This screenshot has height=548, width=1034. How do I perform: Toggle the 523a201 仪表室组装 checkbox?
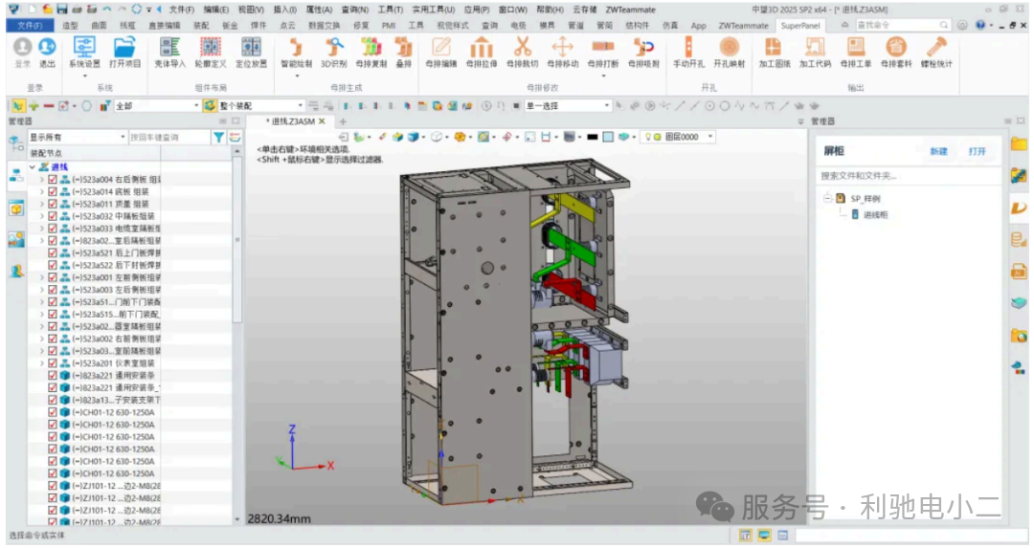coord(52,362)
